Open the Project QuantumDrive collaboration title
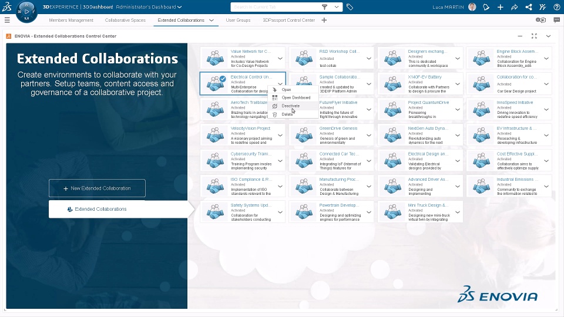Viewport: 564px width, 317px height. pos(428,102)
